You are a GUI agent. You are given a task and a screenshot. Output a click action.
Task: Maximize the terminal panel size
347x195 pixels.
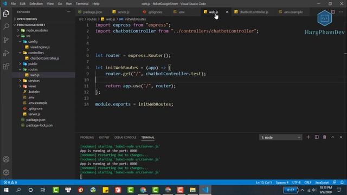click(x=332, y=137)
